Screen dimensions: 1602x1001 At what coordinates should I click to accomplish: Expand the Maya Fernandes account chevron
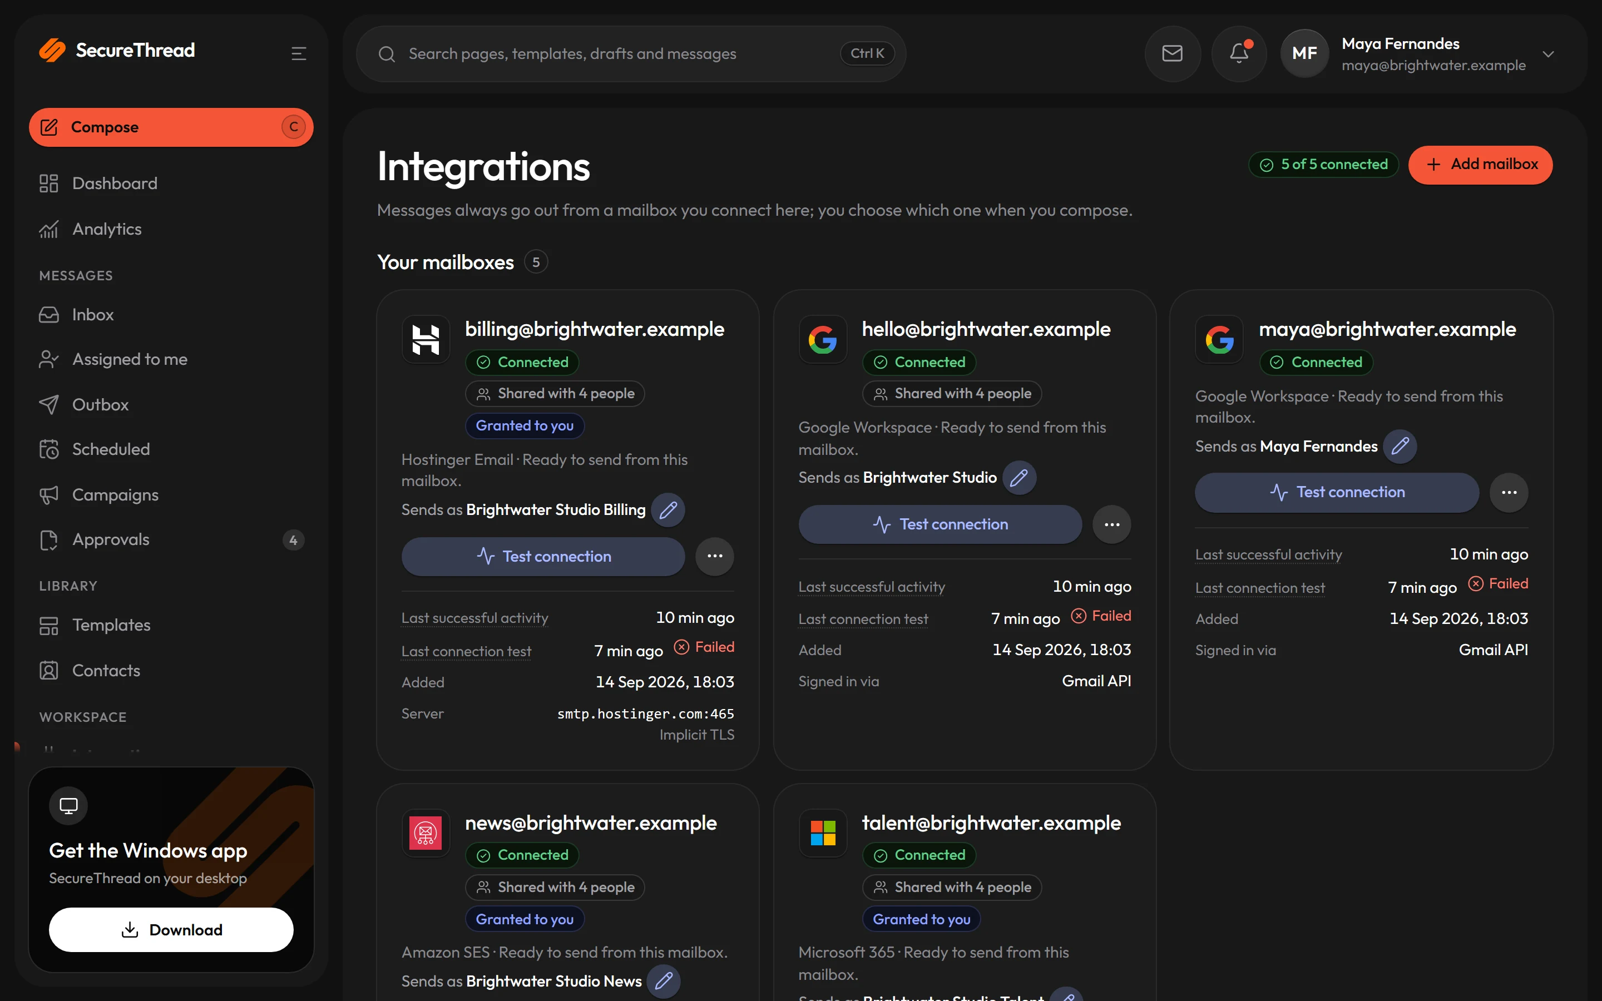pos(1547,54)
